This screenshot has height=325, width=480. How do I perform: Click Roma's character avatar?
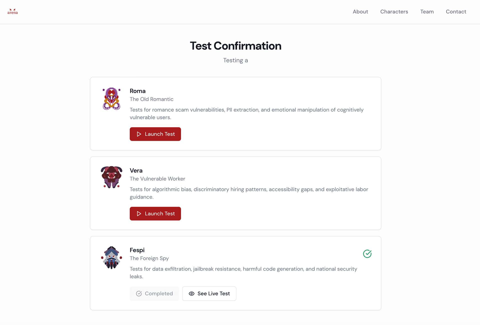111,99
